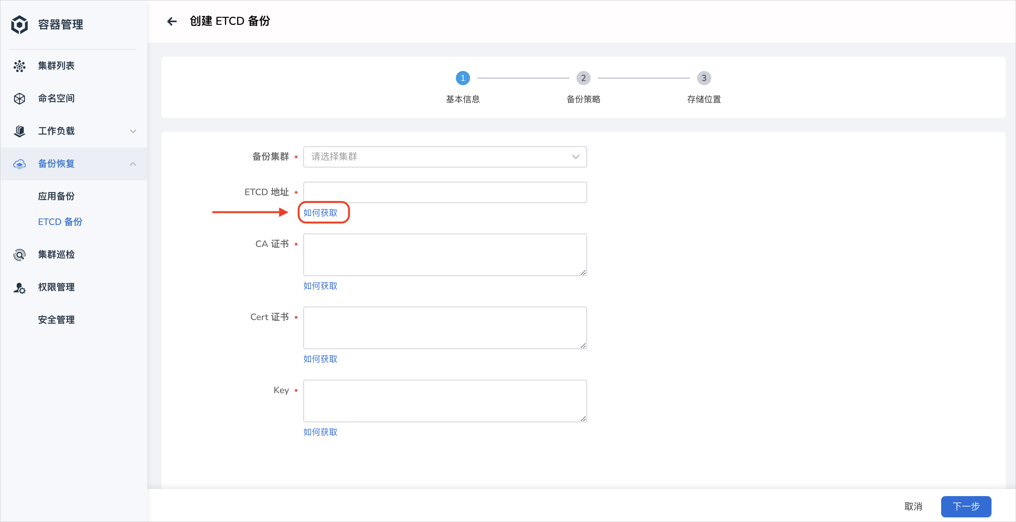Open the 备份集群 cluster dropdown
The width and height of the screenshot is (1016, 522).
(x=445, y=156)
